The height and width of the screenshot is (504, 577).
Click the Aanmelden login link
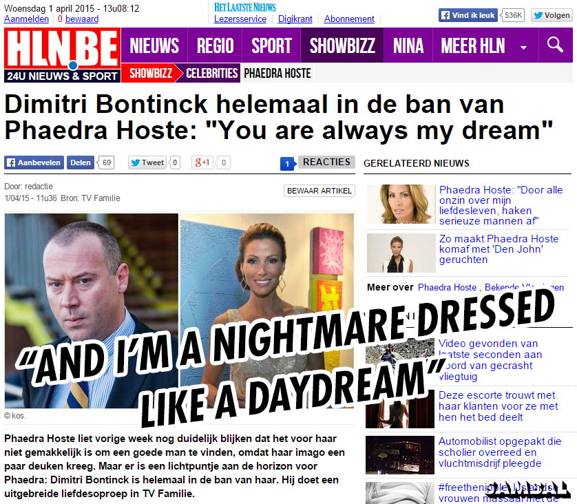tap(26, 19)
